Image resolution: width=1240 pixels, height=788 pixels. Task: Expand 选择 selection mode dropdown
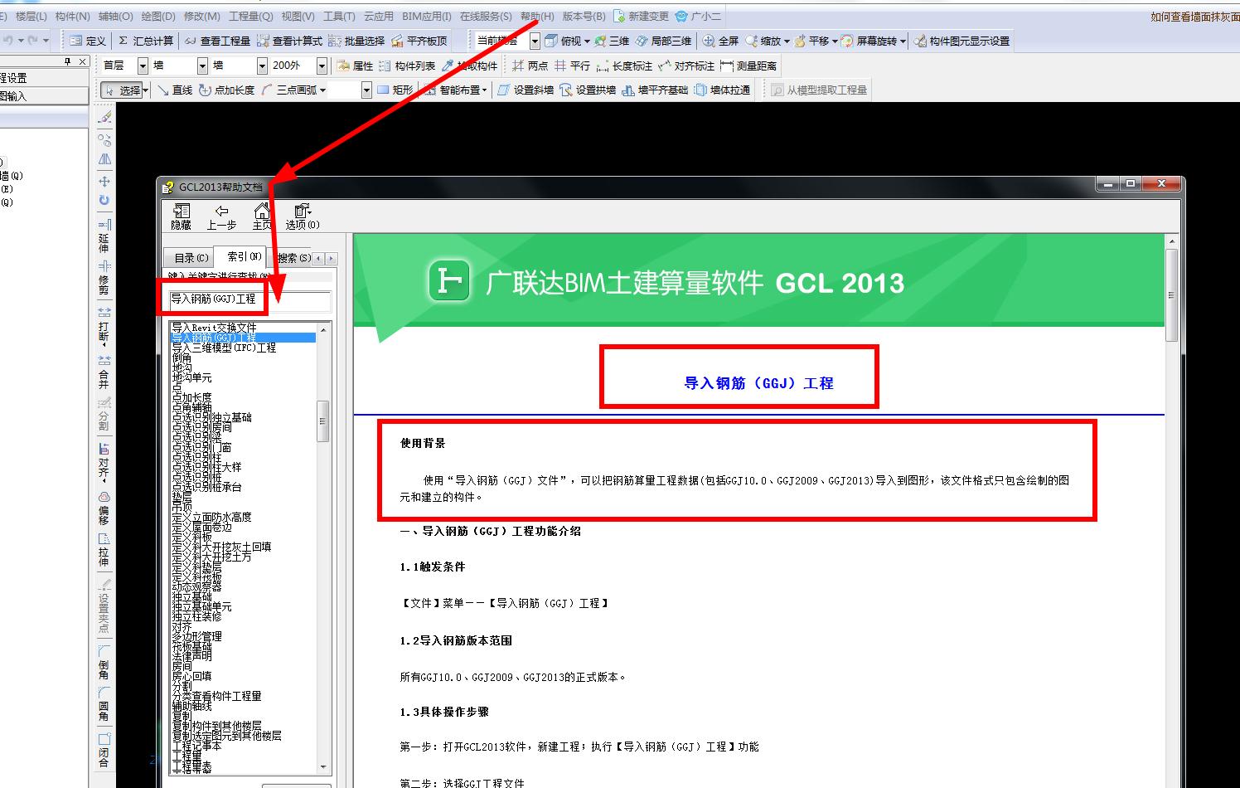click(145, 90)
